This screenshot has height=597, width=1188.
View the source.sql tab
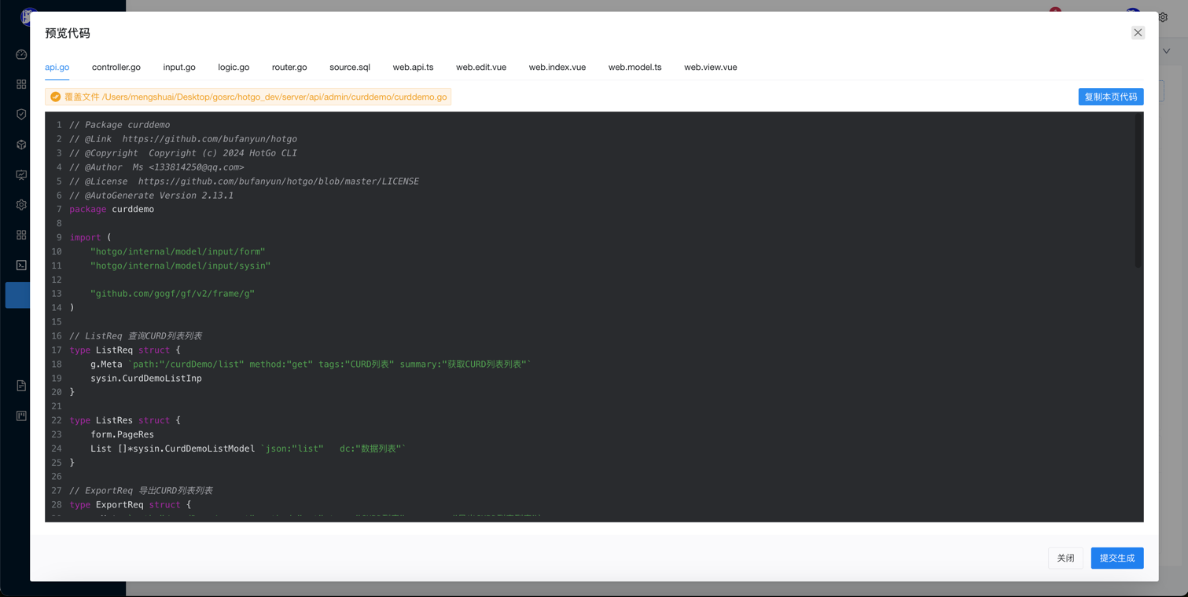(350, 68)
